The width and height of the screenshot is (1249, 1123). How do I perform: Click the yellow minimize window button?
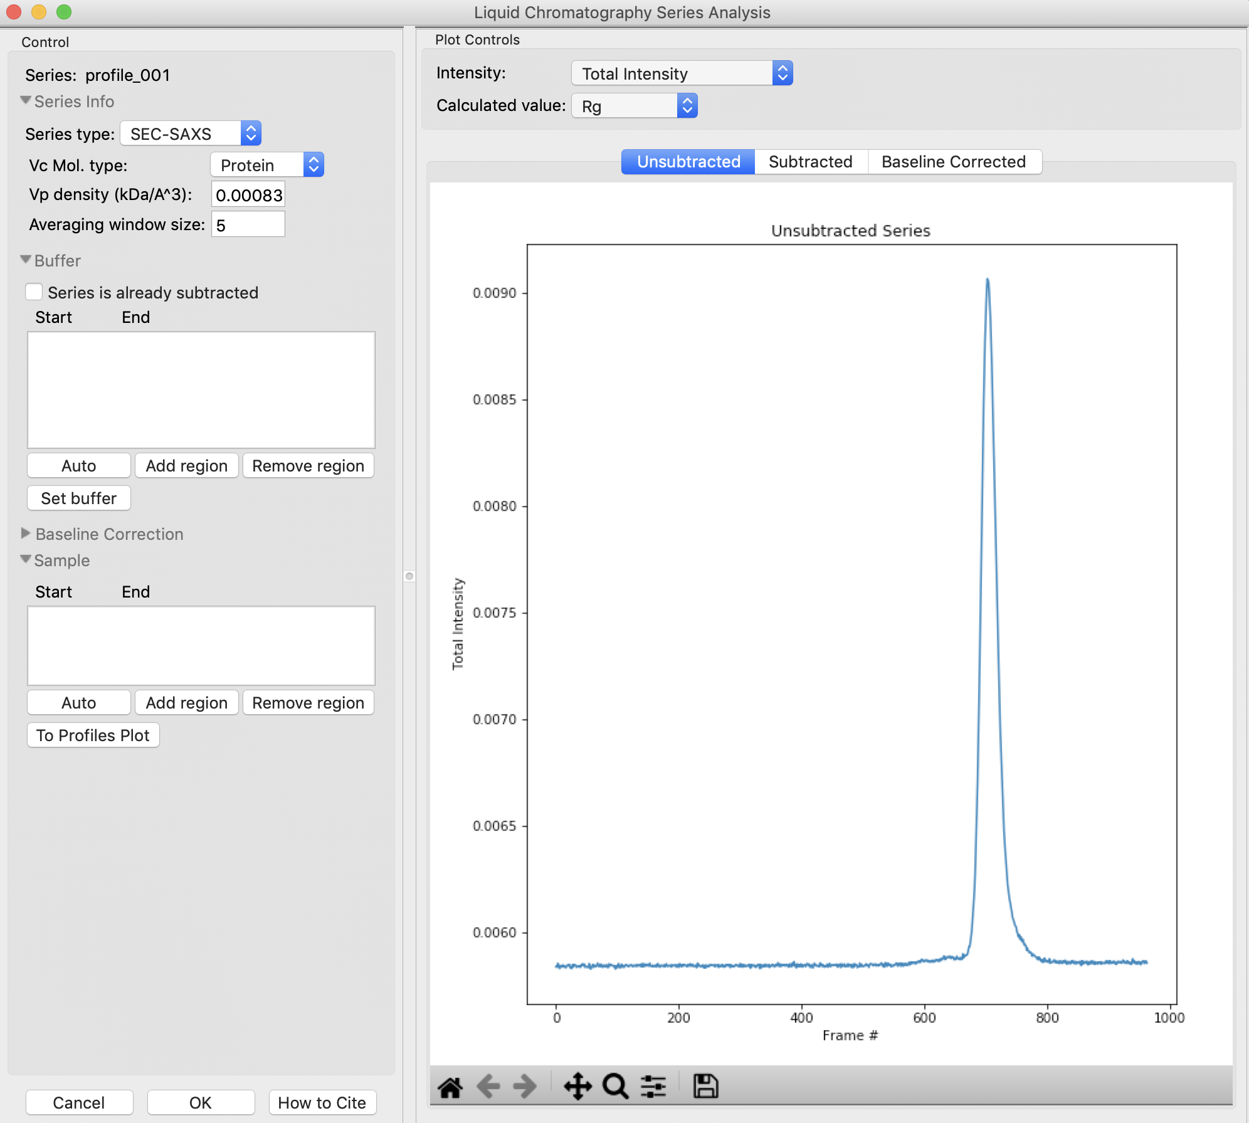pyautogui.click(x=39, y=11)
